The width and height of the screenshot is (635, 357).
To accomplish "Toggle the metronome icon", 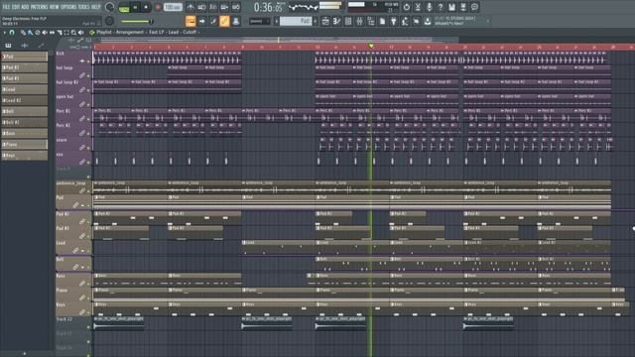I will pyautogui.click(x=190, y=7).
